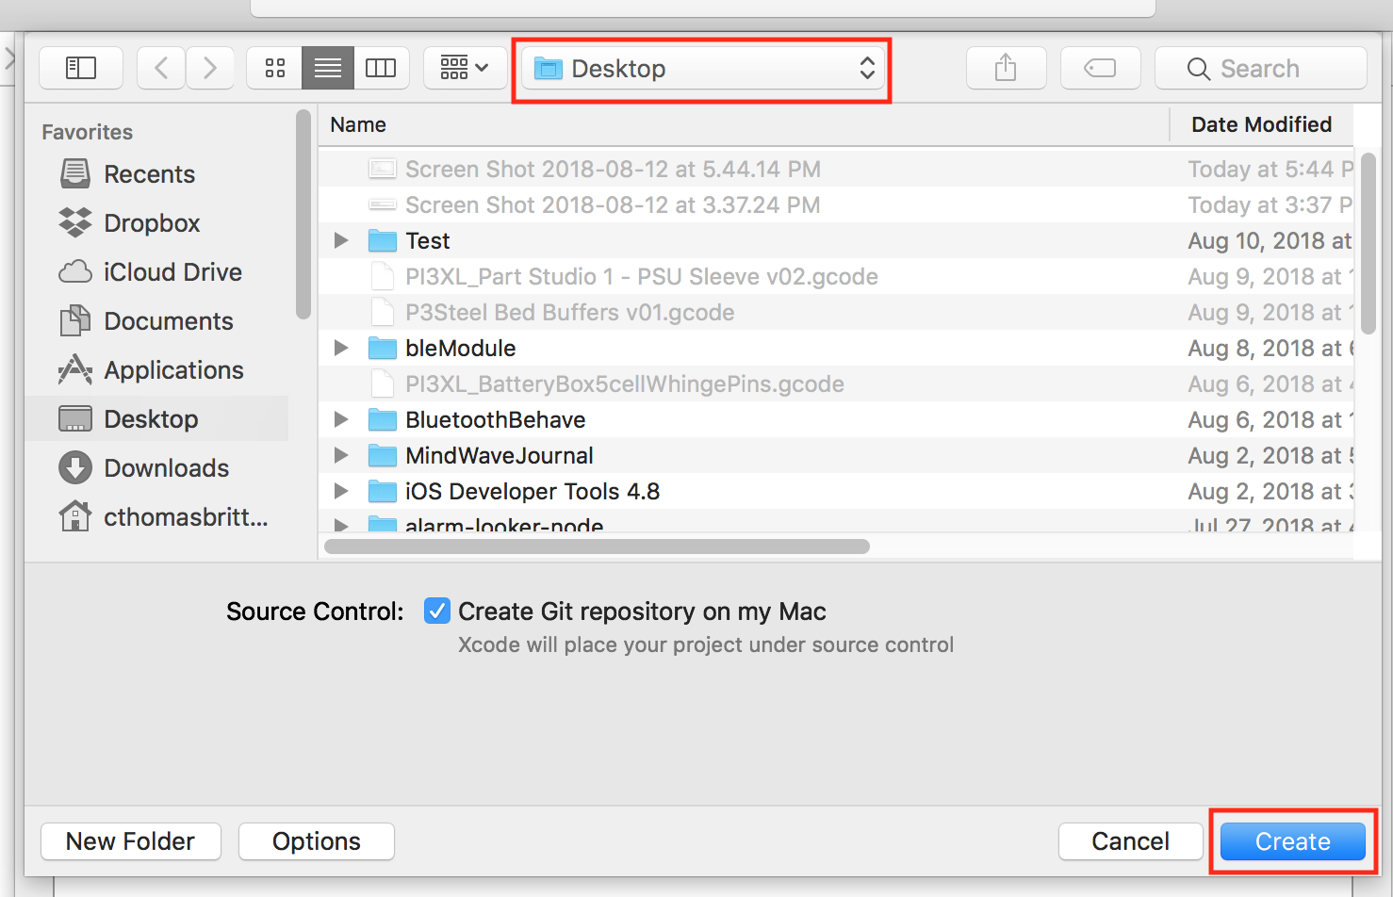Uncheck Create Git repository on my Mac

(x=436, y=611)
